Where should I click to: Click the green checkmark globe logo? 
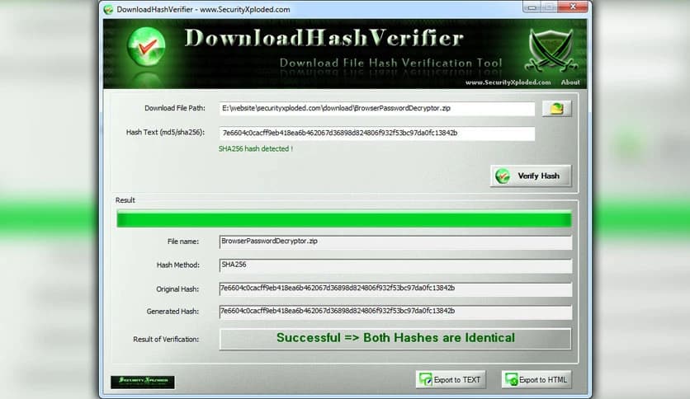[x=146, y=47]
